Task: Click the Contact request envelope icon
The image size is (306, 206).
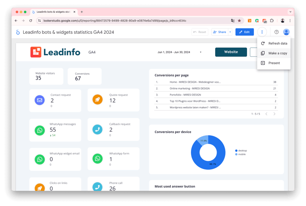Action: (40, 100)
